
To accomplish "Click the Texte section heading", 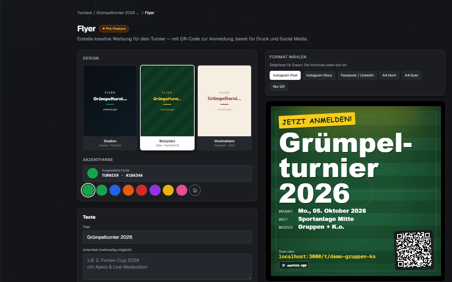I will (89, 217).
